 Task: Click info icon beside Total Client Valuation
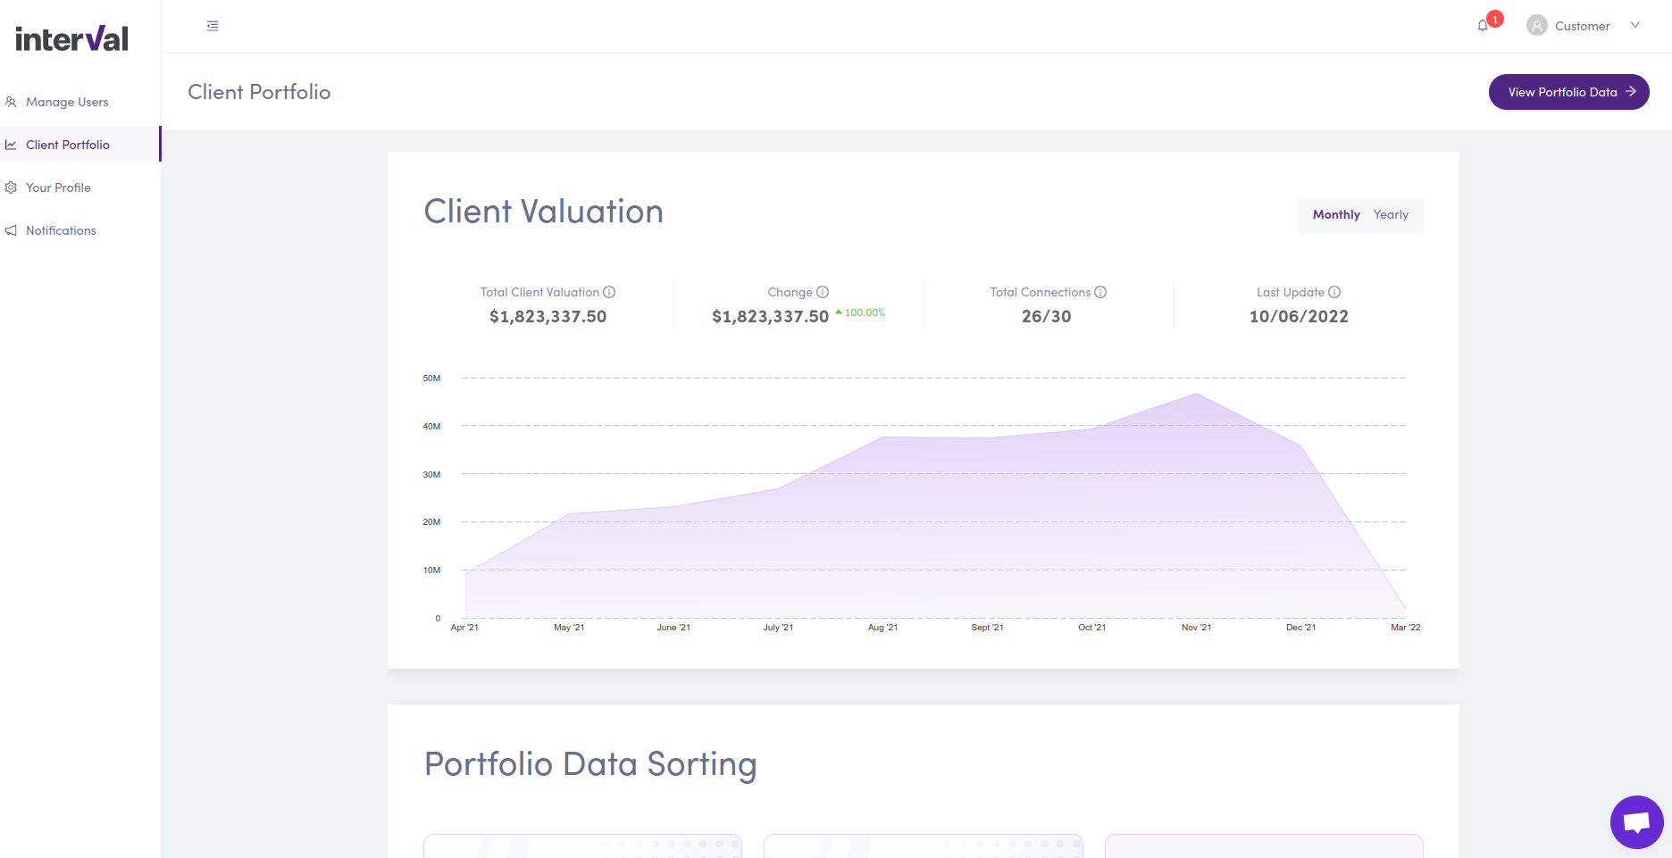[x=609, y=292]
